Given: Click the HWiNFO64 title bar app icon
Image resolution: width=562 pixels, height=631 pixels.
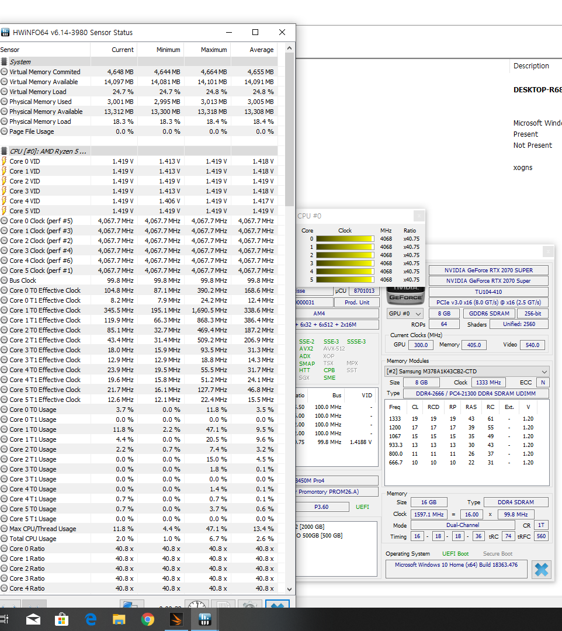Looking at the screenshot, I should pos(5,32).
